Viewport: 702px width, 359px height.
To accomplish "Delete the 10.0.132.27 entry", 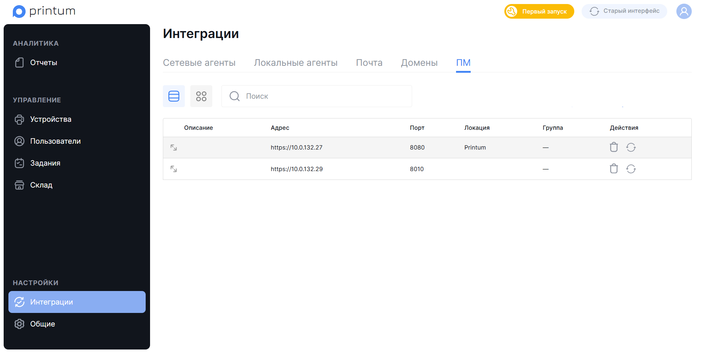I will click(x=614, y=147).
